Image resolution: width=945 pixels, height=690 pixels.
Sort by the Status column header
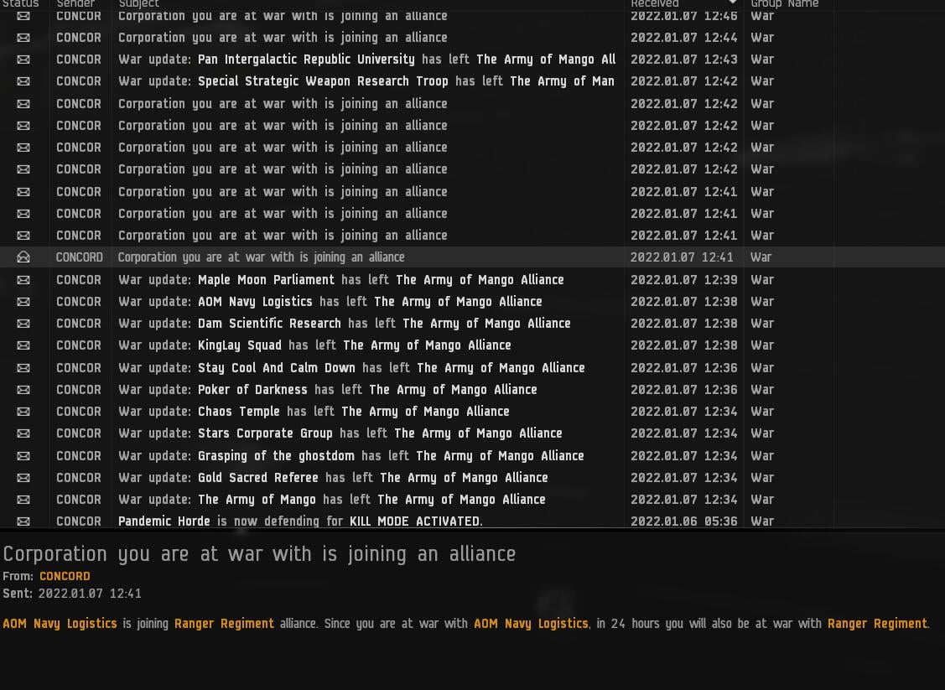tap(20, 3)
